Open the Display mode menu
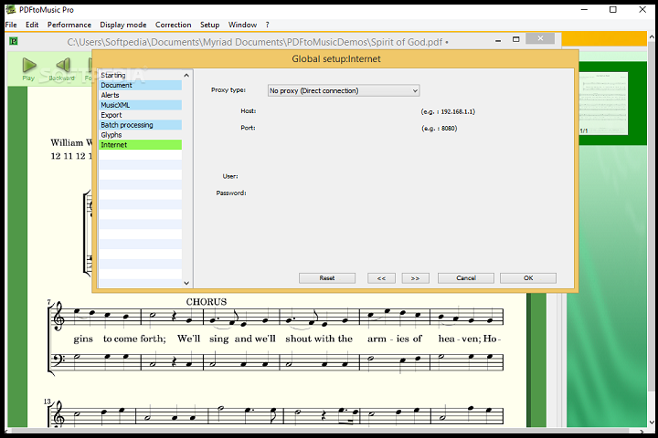Screen dimensions: 658x438 123,25
